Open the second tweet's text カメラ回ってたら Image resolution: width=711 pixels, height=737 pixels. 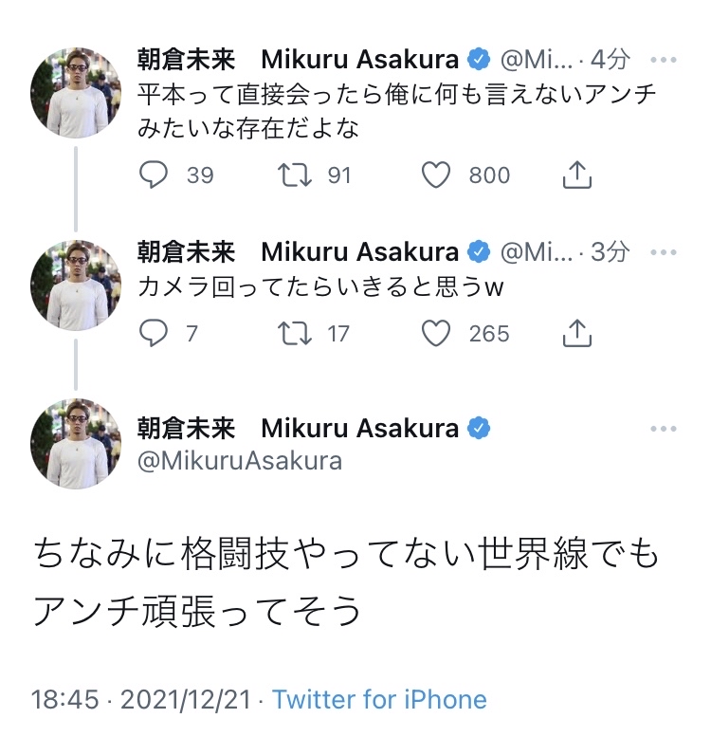pyautogui.click(x=320, y=288)
